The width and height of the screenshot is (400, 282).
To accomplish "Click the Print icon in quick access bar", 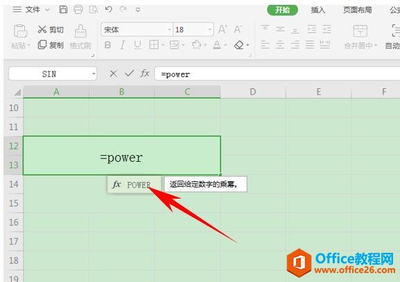I will pos(78,10).
